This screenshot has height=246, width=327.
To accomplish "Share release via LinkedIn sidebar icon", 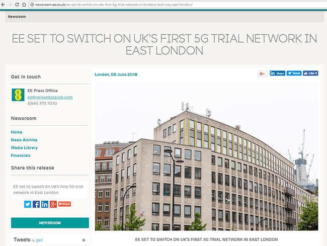I will tap(45, 204).
